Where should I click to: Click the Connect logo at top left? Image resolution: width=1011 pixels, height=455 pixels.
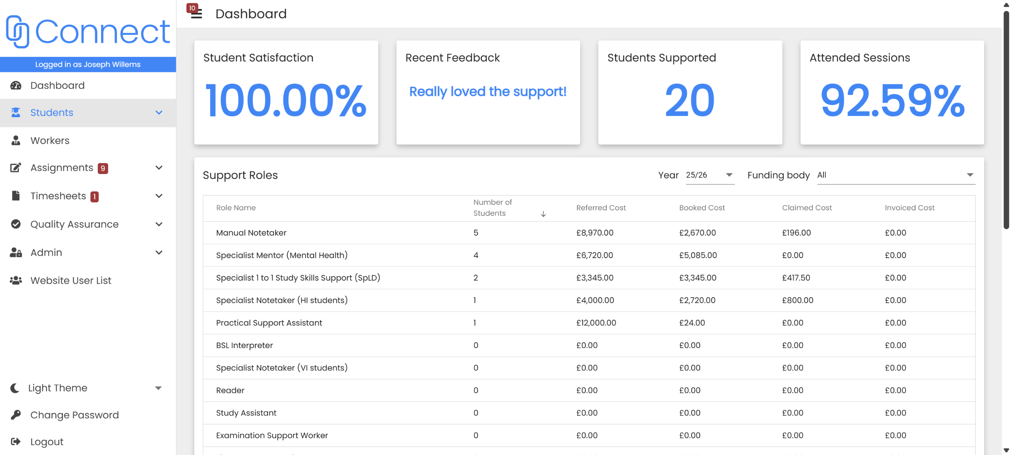(x=88, y=32)
